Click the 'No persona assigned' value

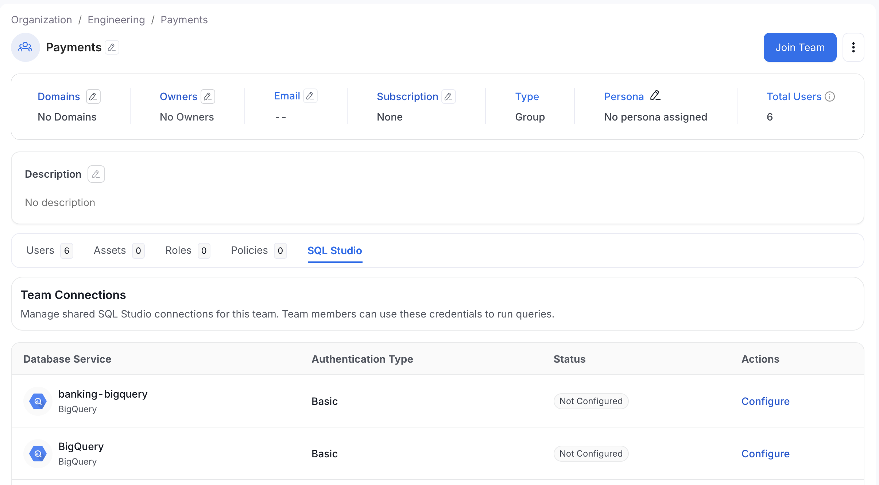655,117
